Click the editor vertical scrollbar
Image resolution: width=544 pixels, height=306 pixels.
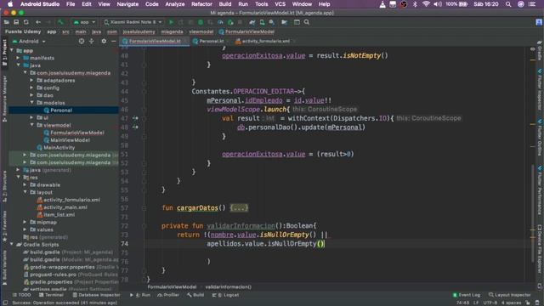(533, 213)
